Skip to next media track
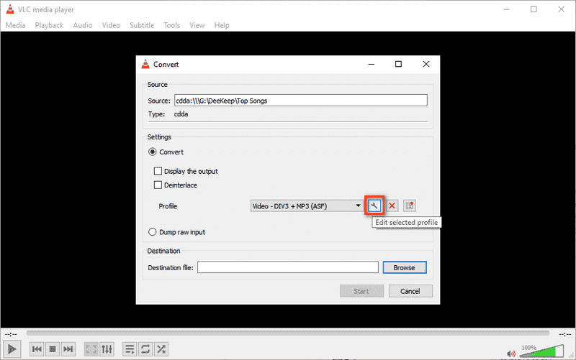Viewport: 576px width, 360px height. click(68, 349)
